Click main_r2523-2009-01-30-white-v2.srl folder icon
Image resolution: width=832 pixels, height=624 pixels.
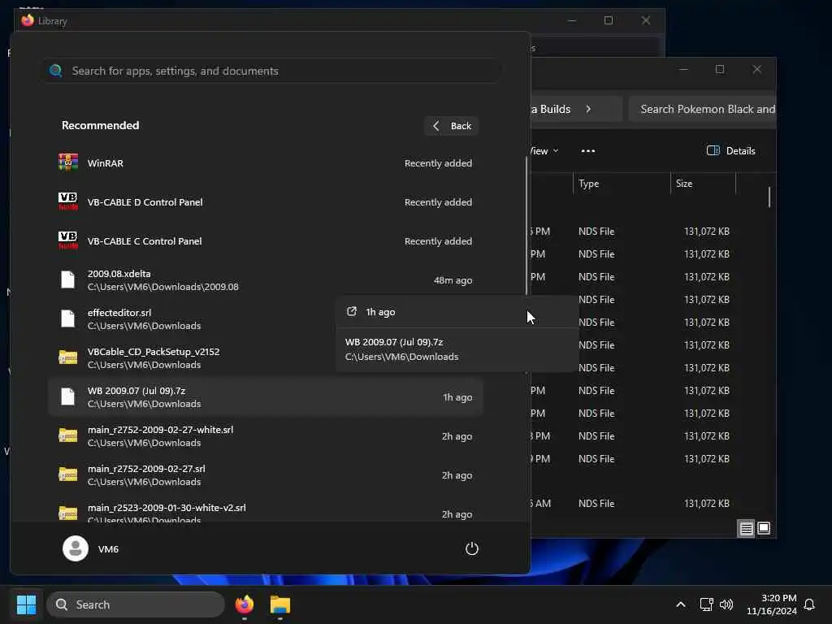point(68,513)
